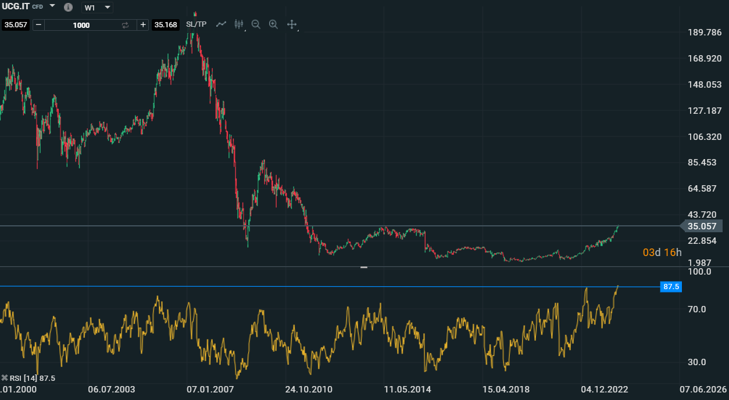This screenshot has width=729, height=400.
Task: Click the volume input field showing 1000
Action: click(x=81, y=25)
